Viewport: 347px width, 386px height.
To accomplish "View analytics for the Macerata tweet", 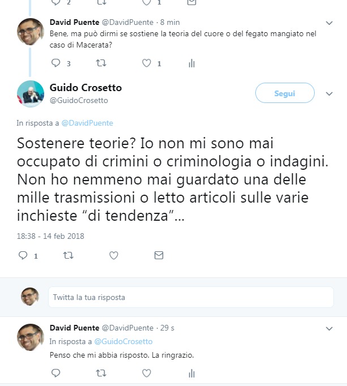I will 191,63.
